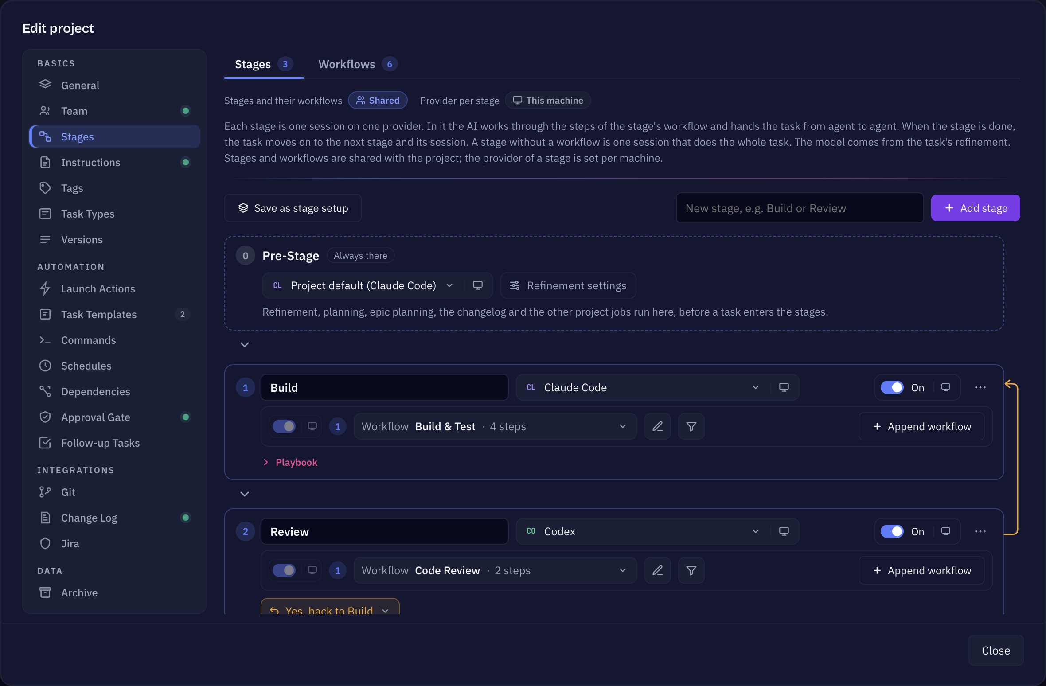
Task: Click the monitor icon in the Code Review workflow row
Action: pyautogui.click(x=312, y=570)
